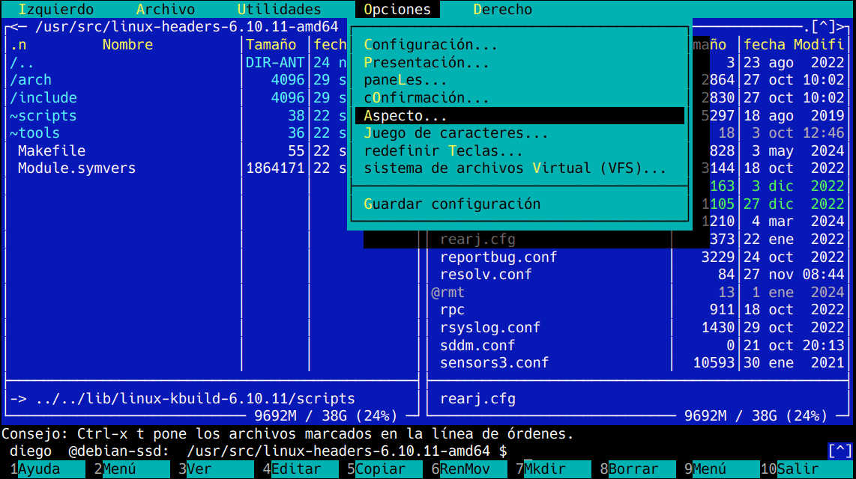Click right panel rearj.cfg status line

[x=477, y=398]
